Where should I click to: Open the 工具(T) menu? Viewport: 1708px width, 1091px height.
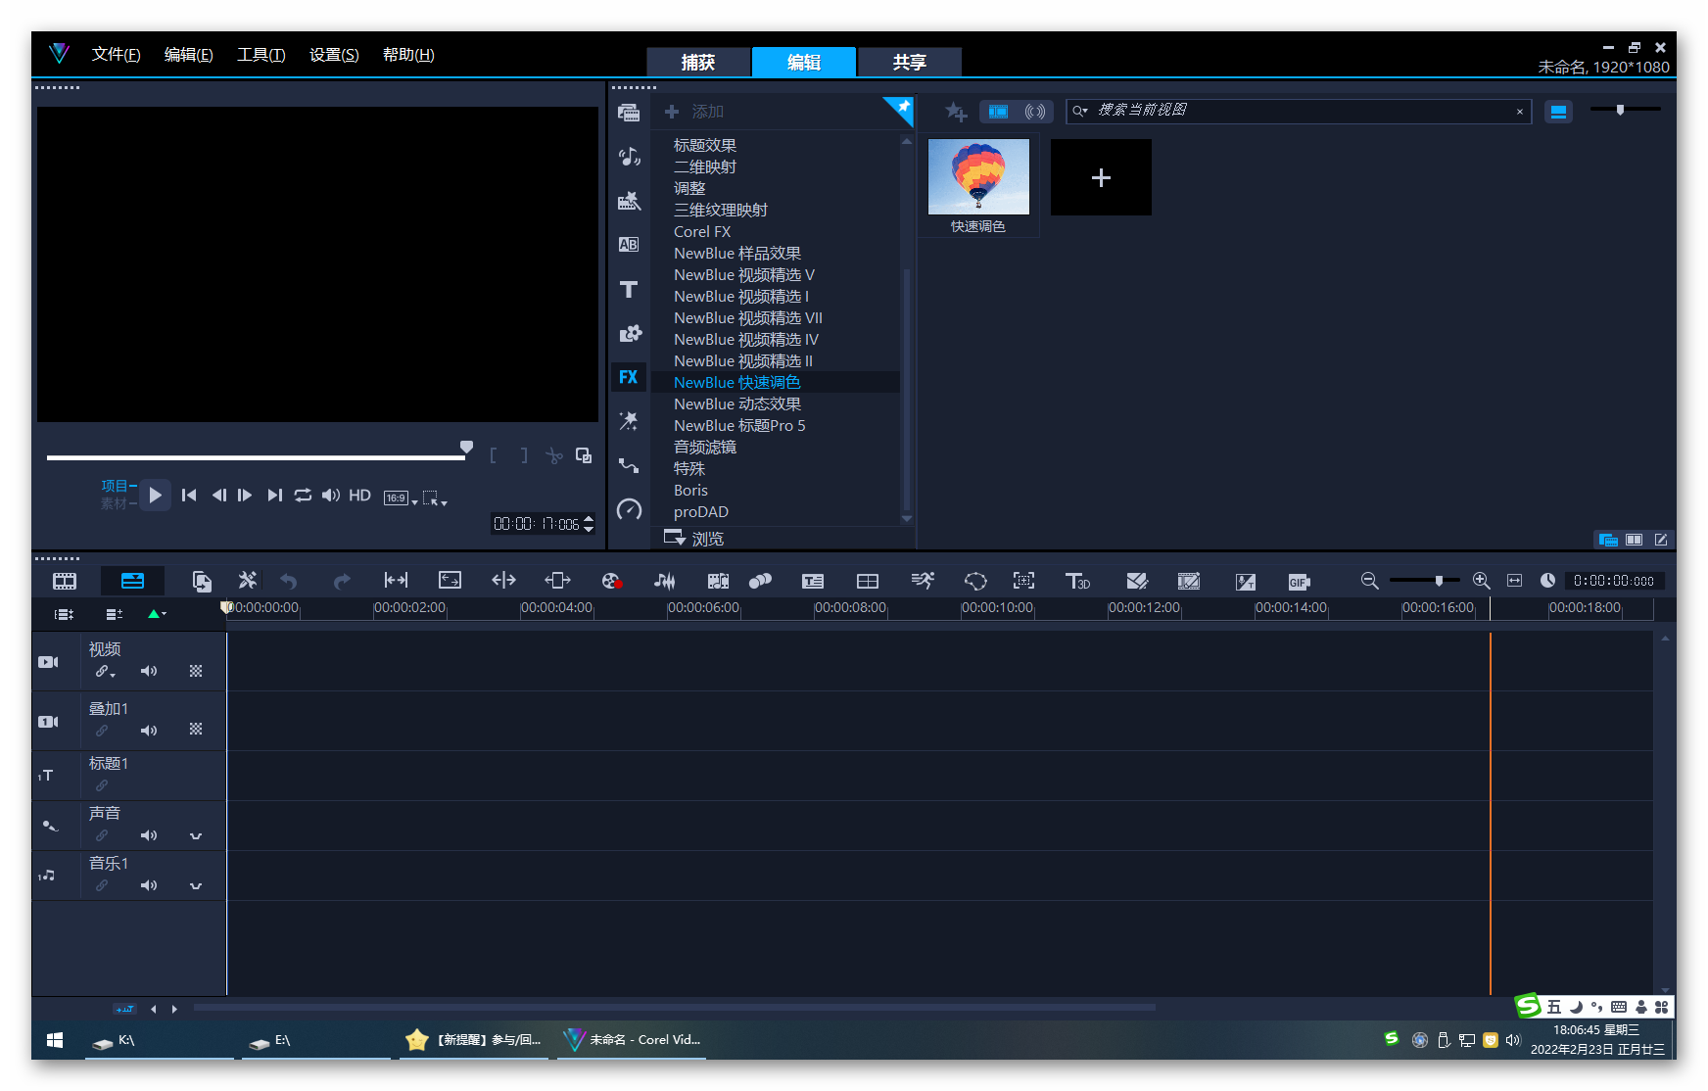click(261, 55)
